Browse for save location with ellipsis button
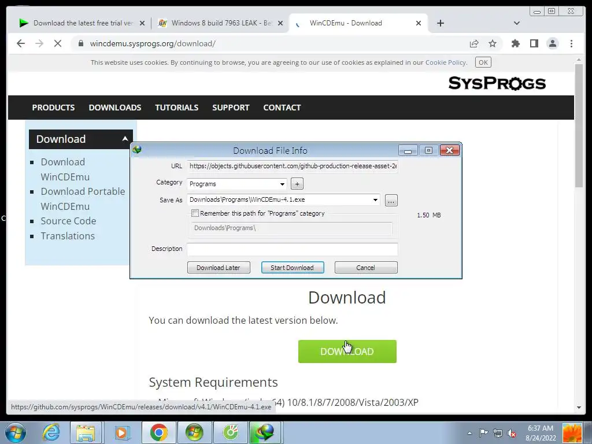 coord(391,201)
